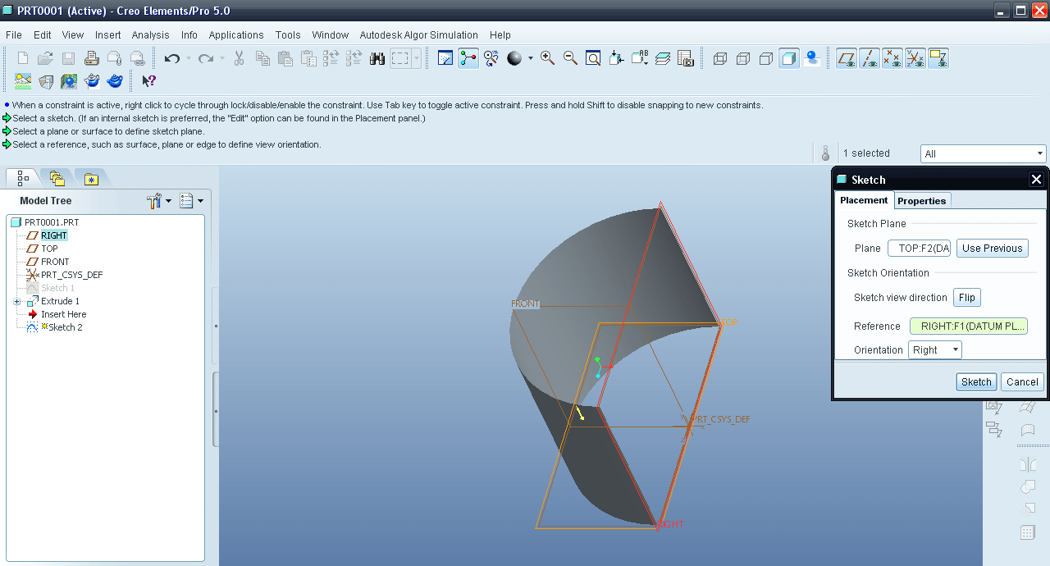Click the perspective view box icon
The width and height of the screenshot is (1050, 566).
(46, 81)
